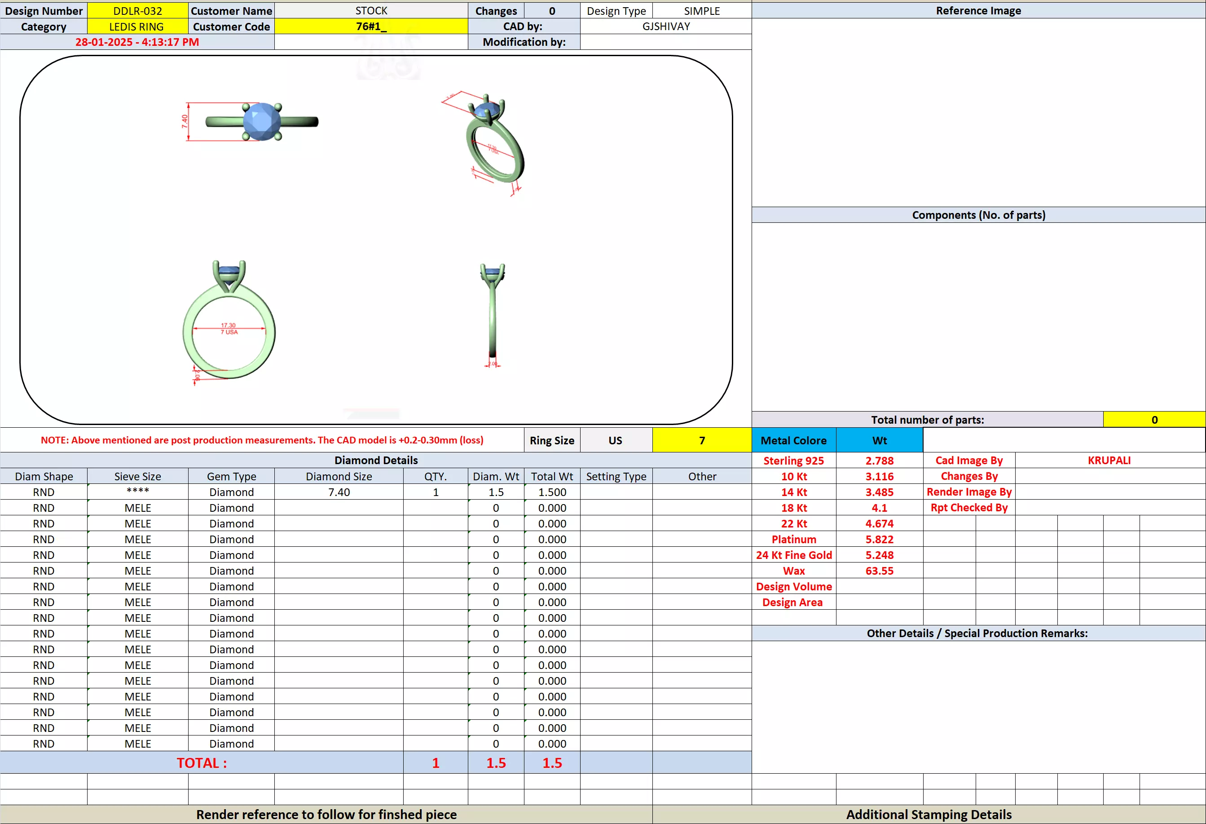The image size is (1206, 824).
Task: Click the Diamond Size 7.40 cell
Action: pos(339,492)
